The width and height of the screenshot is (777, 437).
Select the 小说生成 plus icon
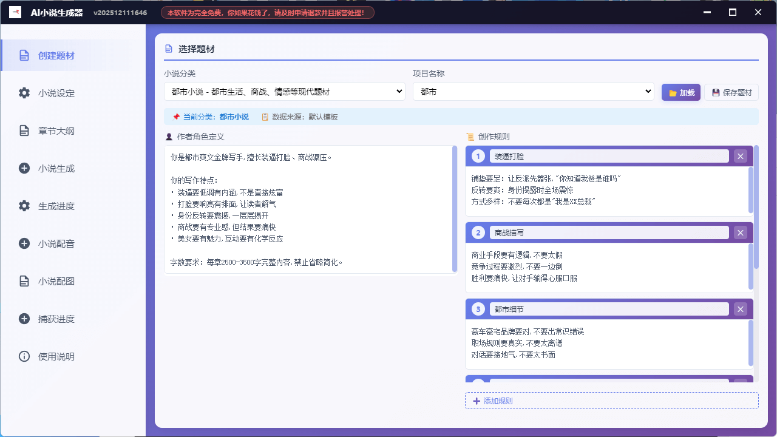(x=24, y=168)
